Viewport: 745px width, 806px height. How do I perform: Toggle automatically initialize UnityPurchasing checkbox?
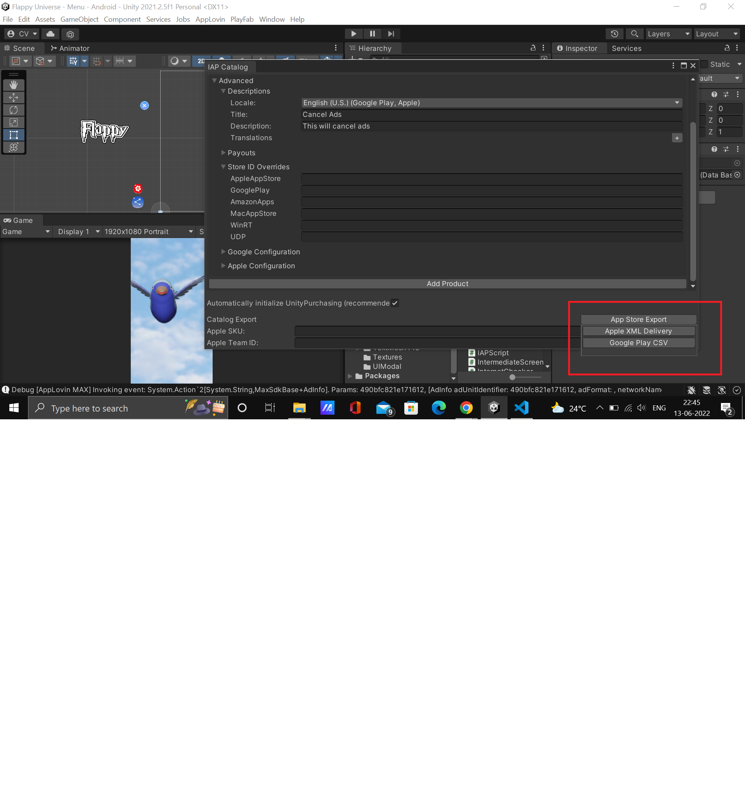pyautogui.click(x=395, y=303)
